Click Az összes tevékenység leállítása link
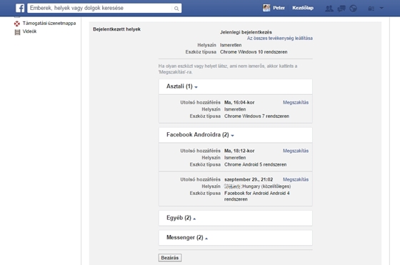The height and width of the screenshot is (265, 400). click(279, 39)
